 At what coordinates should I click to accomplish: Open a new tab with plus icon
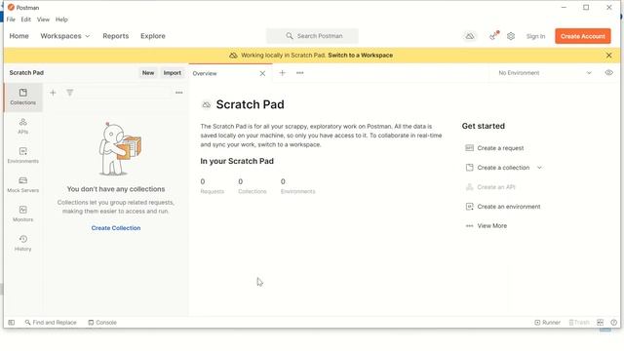pos(282,73)
